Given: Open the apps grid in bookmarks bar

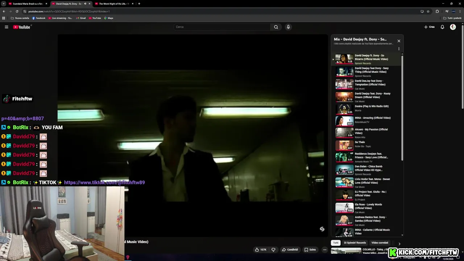Looking at the screenshot, I should (x=4, y=18).
